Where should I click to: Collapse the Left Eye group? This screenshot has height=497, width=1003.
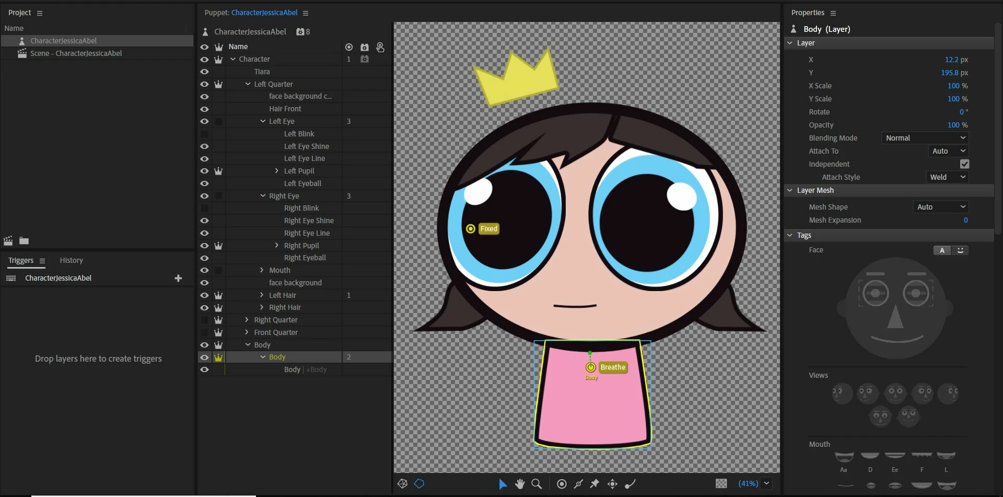click(x=263, y=121)
